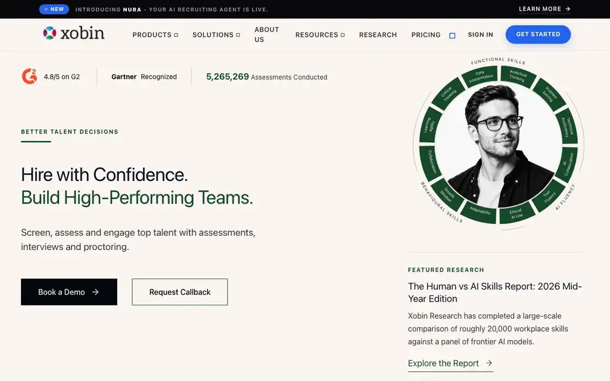Click the Adaptability skill segment
The height and width of the screenshot is (381, 610).
[480, 211]
